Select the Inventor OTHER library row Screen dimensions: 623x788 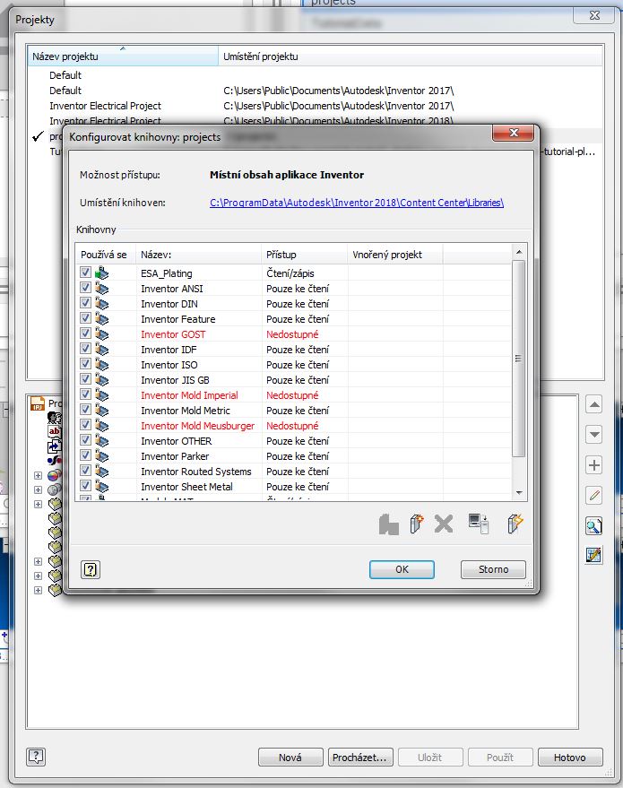294,441
